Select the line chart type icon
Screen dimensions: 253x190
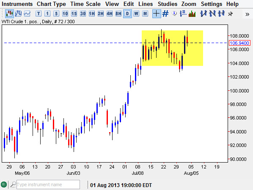pos(27,14)
